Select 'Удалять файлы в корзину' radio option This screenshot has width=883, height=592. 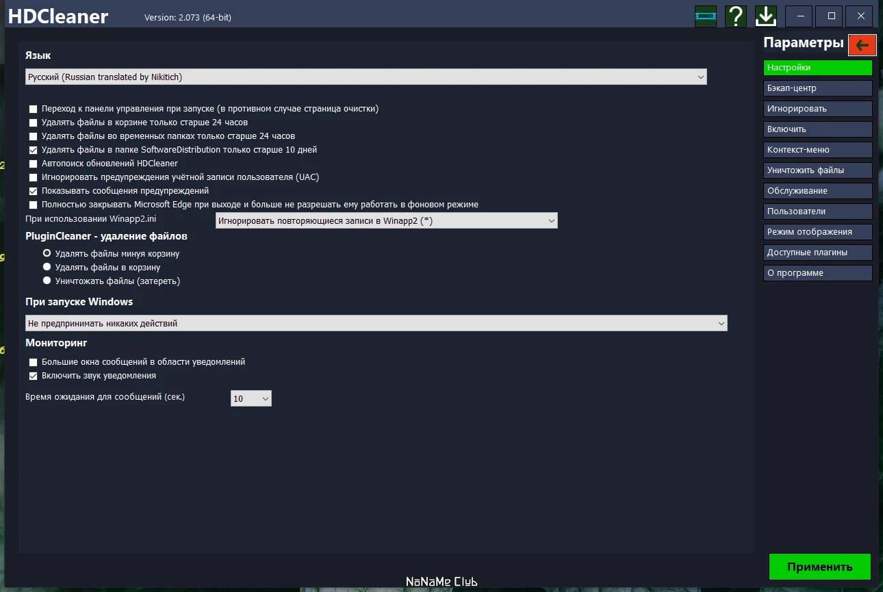pos(47,267)
